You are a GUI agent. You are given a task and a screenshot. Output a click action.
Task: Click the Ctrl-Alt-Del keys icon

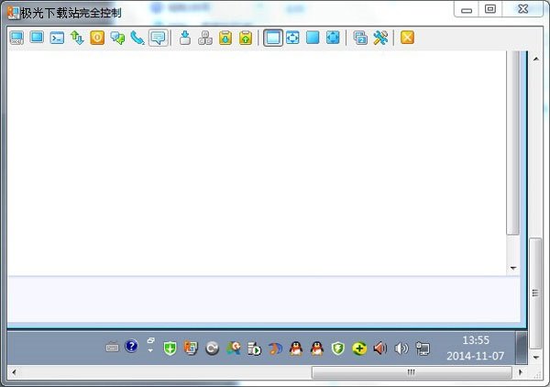tap(205, 38)
